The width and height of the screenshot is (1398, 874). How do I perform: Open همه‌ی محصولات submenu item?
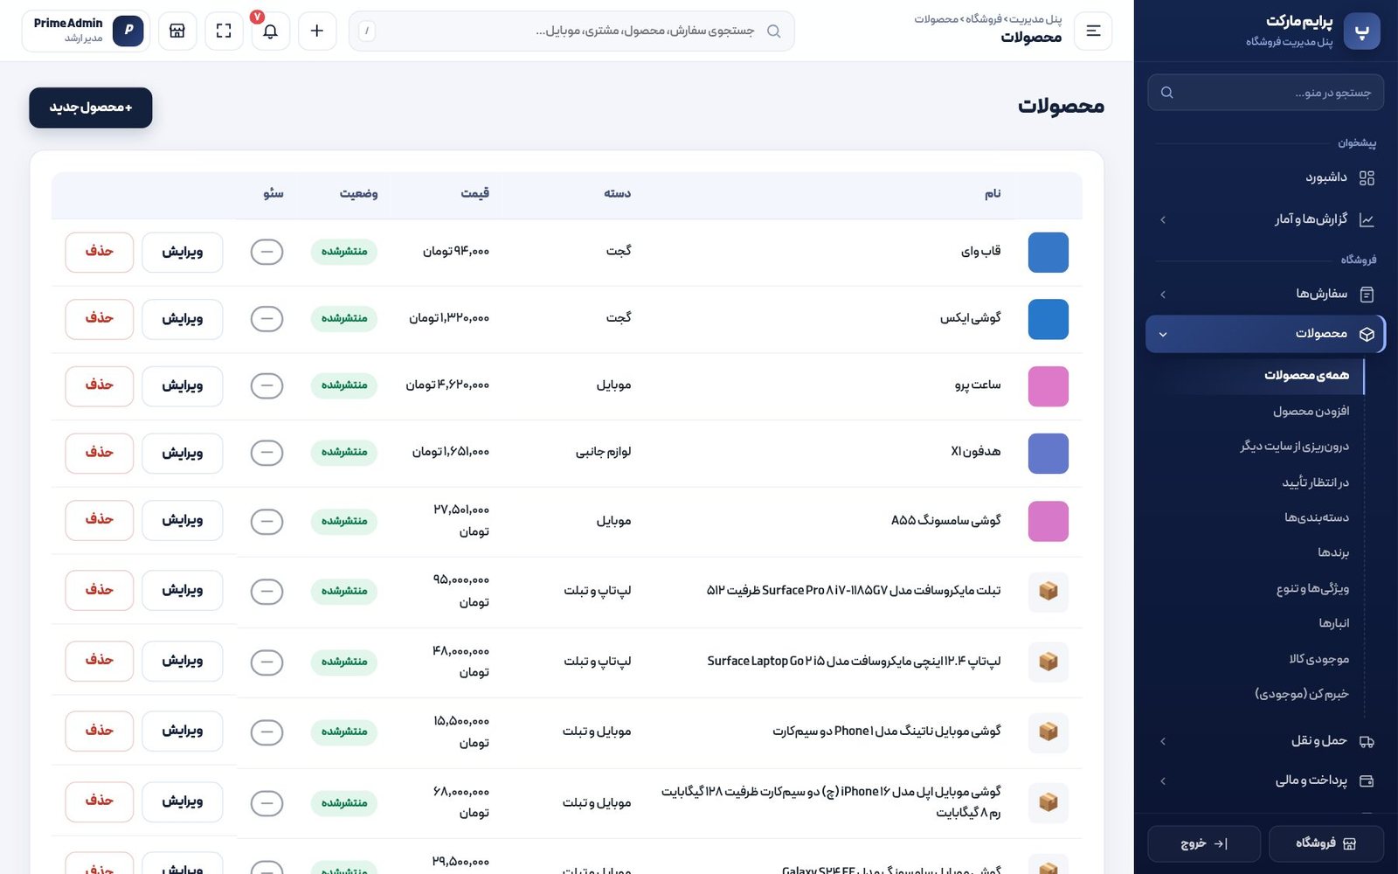[x=1306, y=375]
